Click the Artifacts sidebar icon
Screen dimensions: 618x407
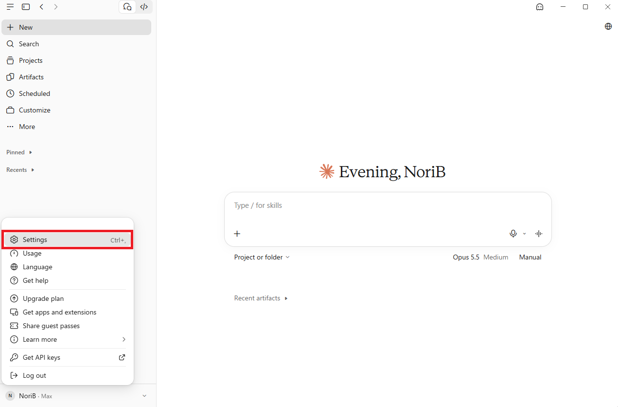(10, 77)
